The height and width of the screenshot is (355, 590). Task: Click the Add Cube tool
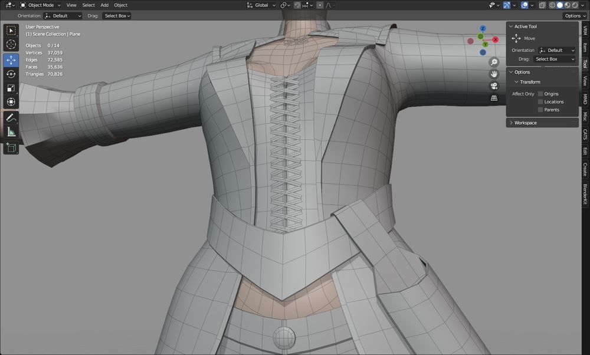point(11,147)
